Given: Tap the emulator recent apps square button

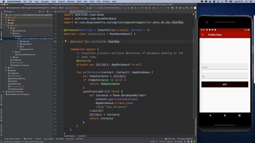Looking at the screenshot, I should [239, 116].
